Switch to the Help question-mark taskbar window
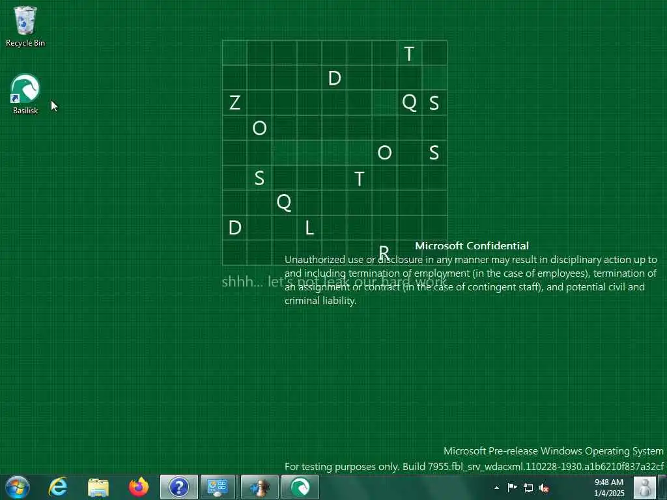The height and width of the screenshot is (500, 667). pyautogui.click(x=178, y=487)
